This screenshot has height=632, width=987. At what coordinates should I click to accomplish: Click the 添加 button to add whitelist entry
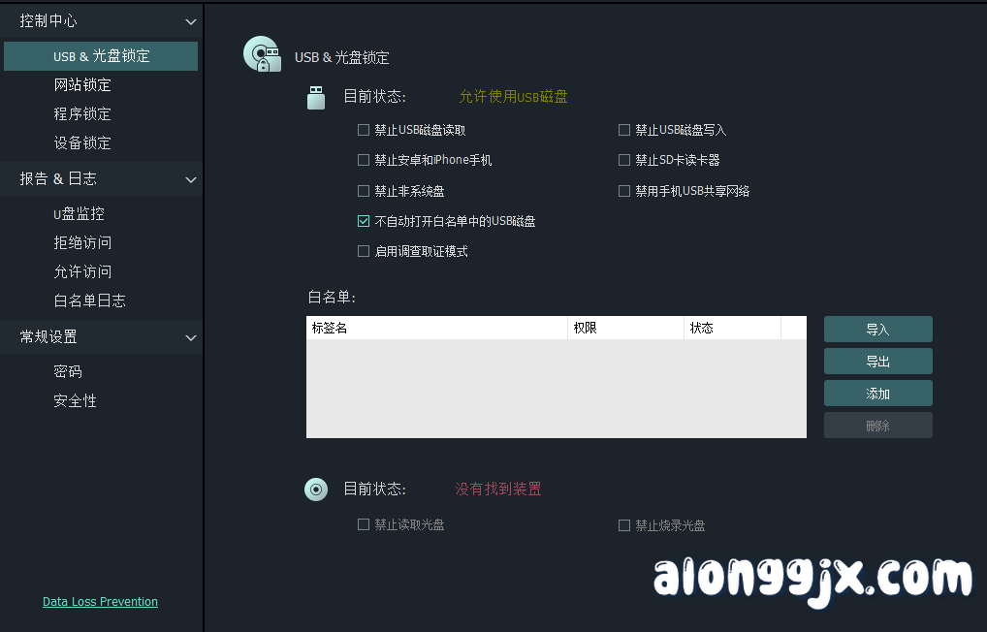tap(877, 393)
